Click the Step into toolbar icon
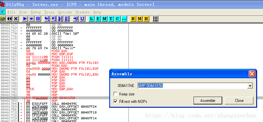This screenshot has width=263, height=122. (x=47, y=19)
